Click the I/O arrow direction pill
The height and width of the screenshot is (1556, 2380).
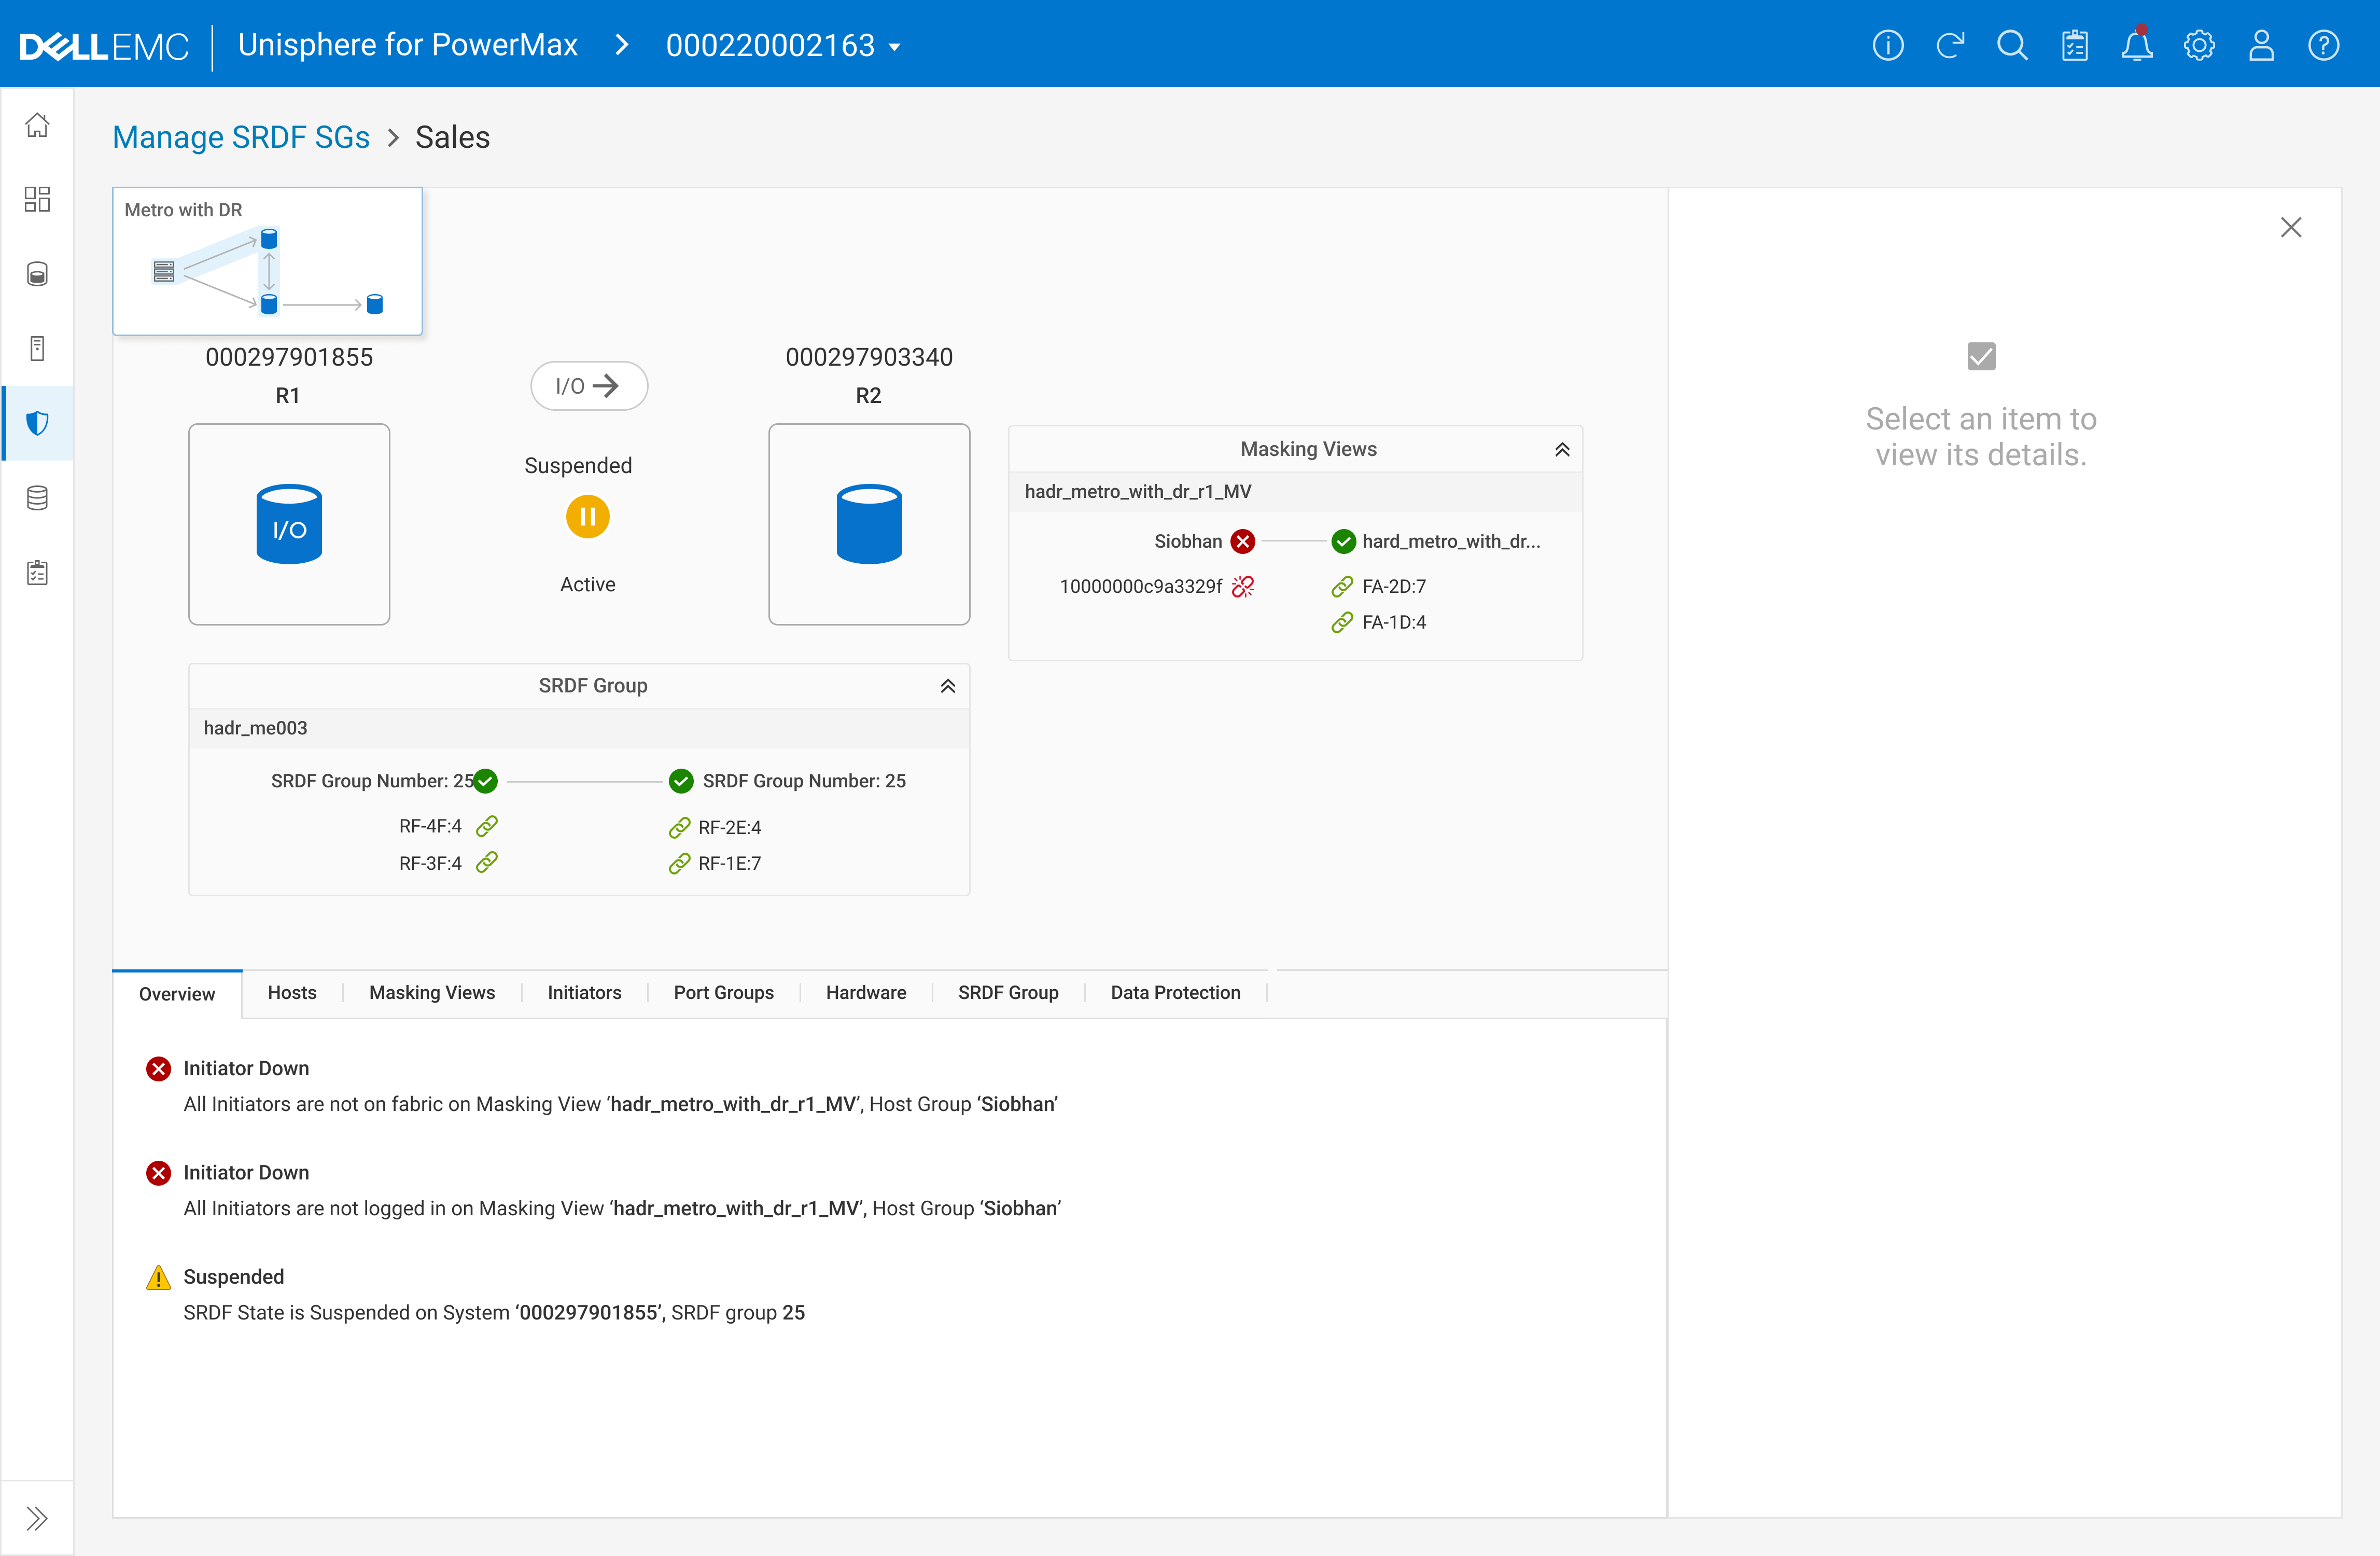[x=588, y=386]
